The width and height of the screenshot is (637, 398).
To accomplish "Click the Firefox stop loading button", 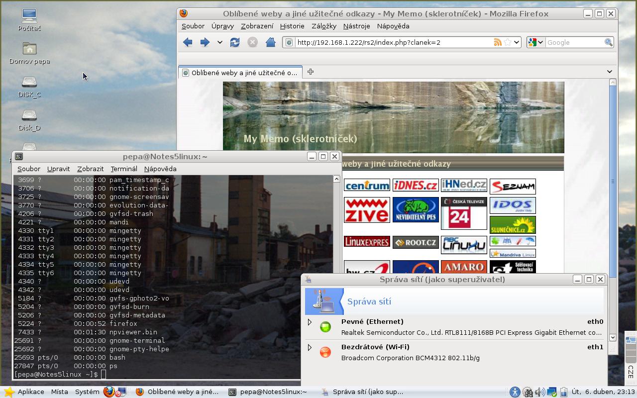I will [252, 42].
